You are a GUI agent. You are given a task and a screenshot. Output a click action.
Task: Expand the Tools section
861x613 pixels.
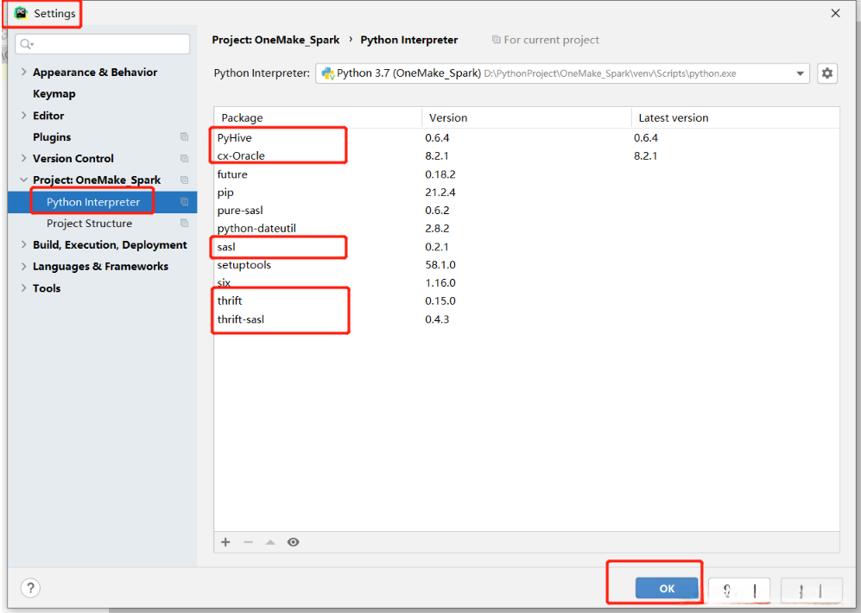pyautogui.click(x=23, y=288)
